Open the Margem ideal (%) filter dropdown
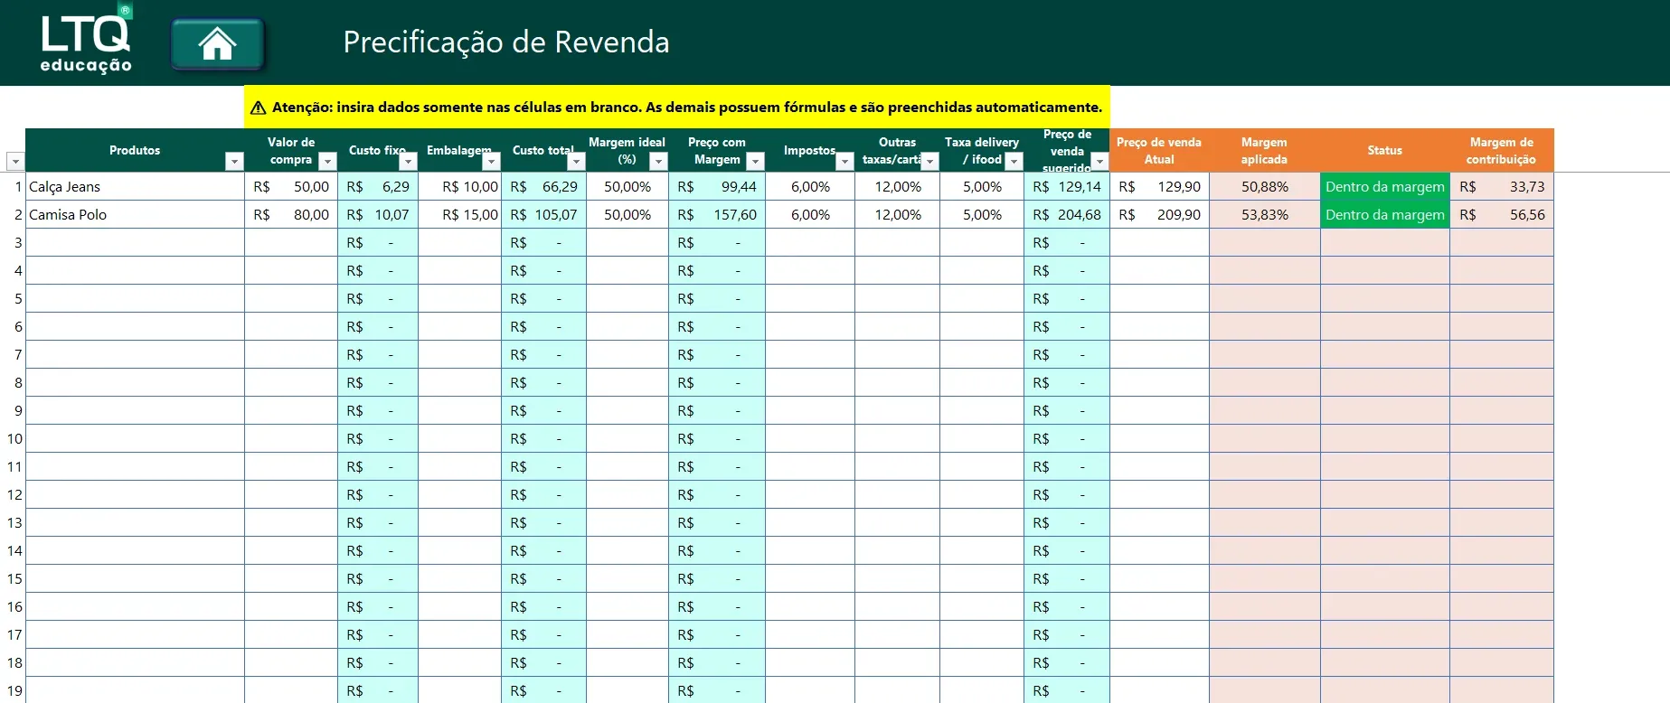Viewport: 1670px width, 703px height. point(658,161)
